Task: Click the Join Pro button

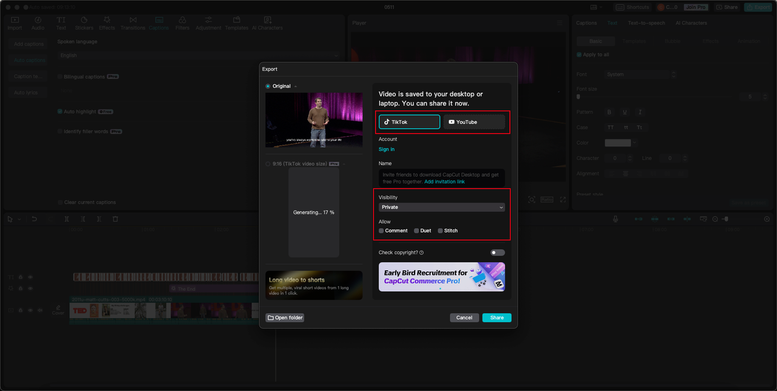Action: 696,7
